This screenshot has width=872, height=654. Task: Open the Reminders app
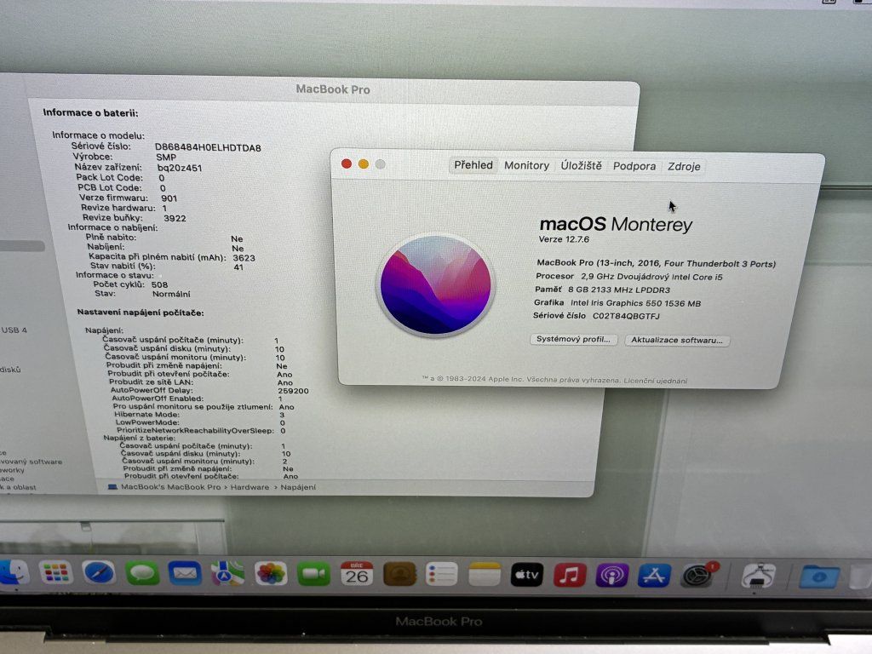[x=442, y=575]
